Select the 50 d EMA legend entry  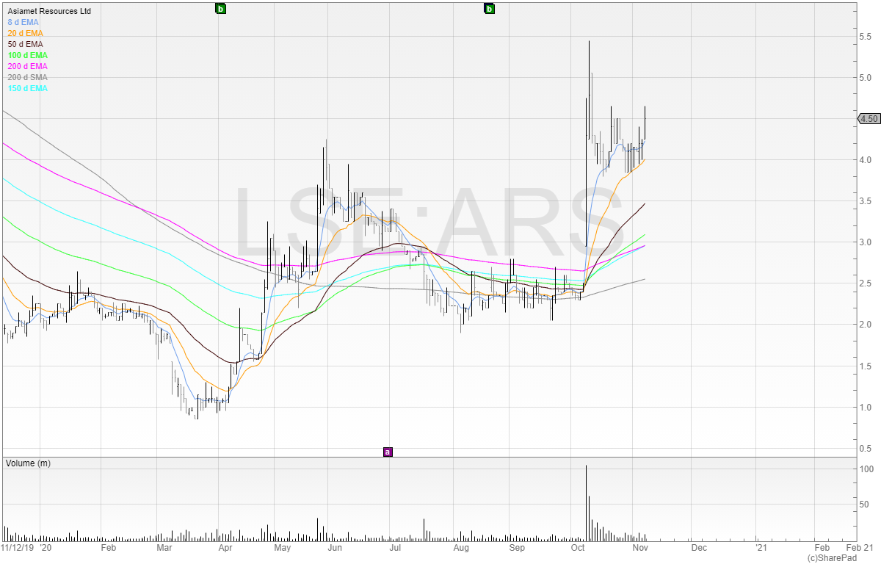click(x=25, y=44)
